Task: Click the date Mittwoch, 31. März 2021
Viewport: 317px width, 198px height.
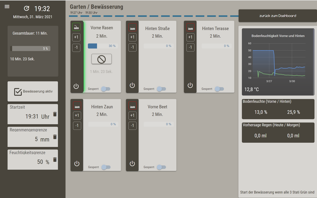Action: [x=33, y=17]
